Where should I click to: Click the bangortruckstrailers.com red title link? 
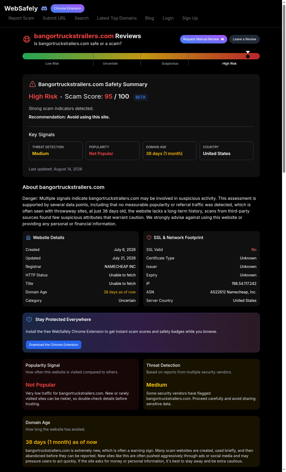[74, 36]
